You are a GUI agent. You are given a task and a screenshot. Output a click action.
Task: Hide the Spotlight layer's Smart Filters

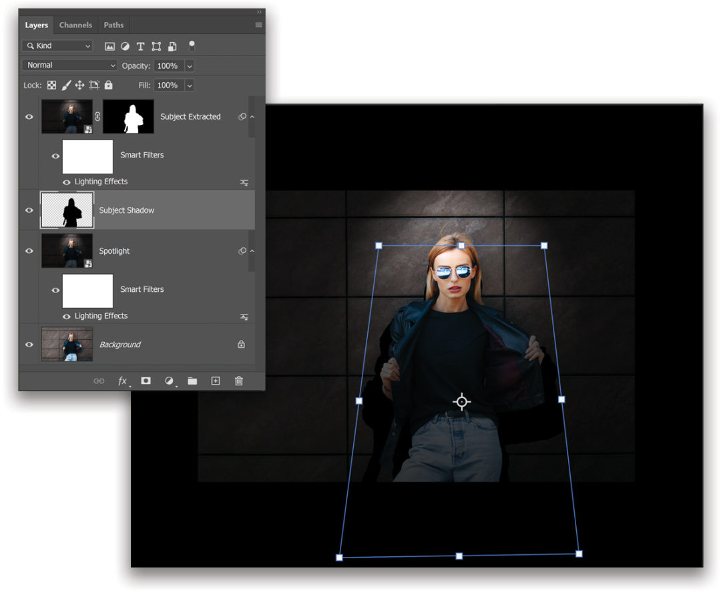[x=55, y=290]
